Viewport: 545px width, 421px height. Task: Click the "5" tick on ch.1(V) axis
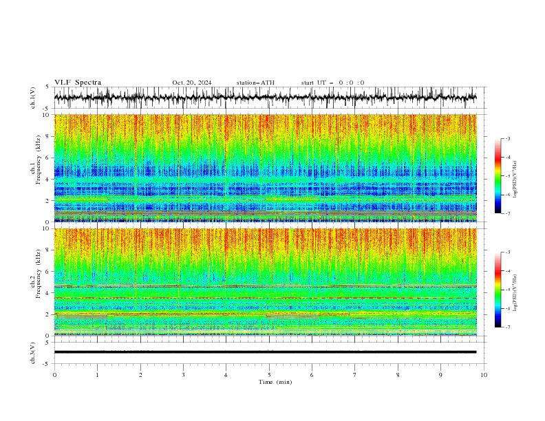click(47, 87)
